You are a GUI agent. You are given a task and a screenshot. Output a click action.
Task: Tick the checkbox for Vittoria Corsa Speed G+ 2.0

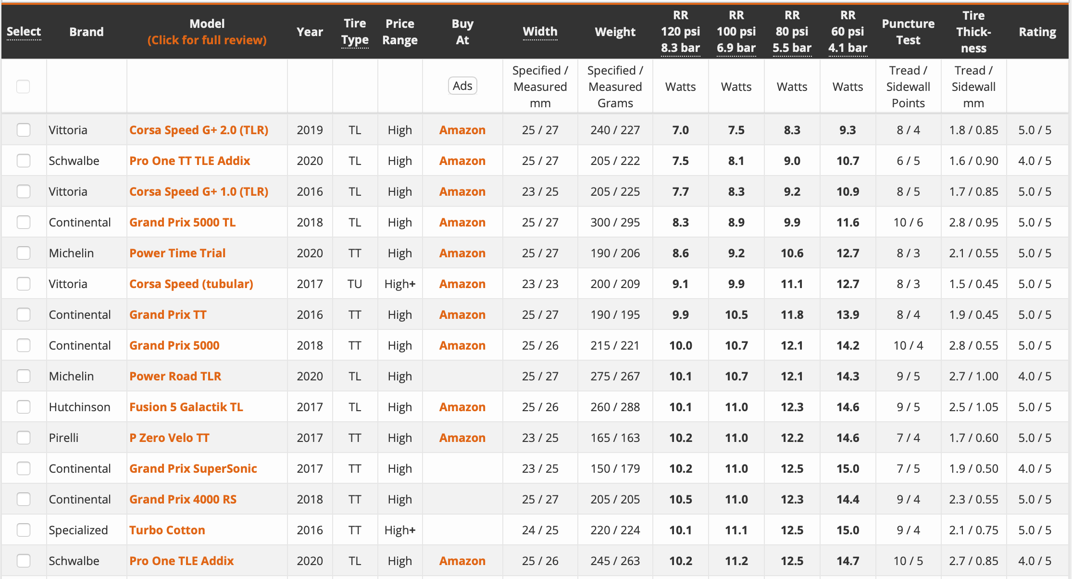point(24,130)
